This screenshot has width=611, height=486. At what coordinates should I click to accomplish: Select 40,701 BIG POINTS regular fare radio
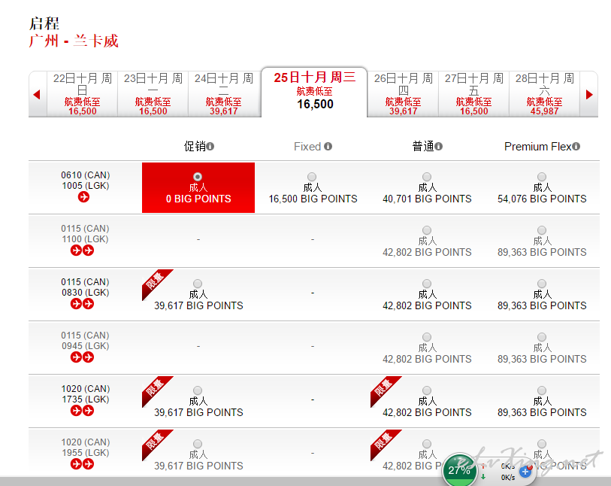tap(427, 177)
